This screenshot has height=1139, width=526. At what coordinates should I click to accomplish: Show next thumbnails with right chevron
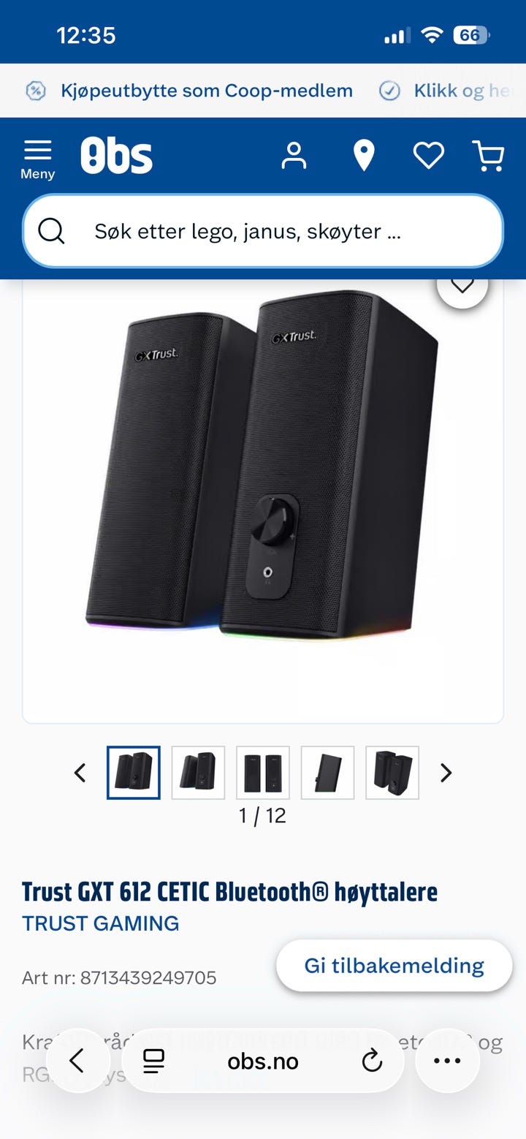446,773
